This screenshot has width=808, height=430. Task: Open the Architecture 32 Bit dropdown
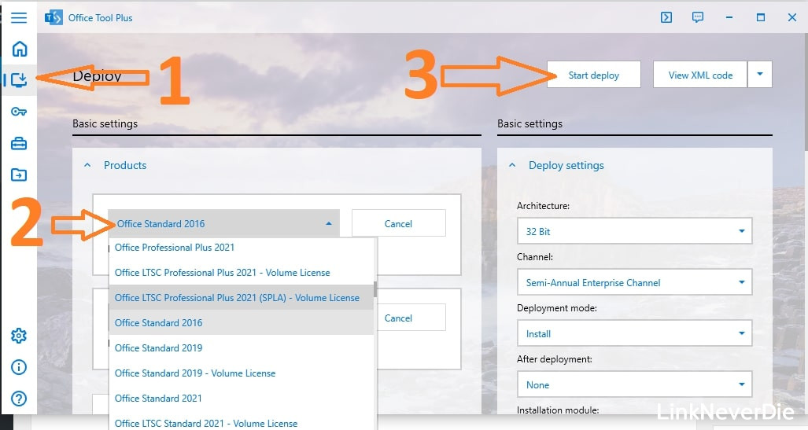pos(634,232)
